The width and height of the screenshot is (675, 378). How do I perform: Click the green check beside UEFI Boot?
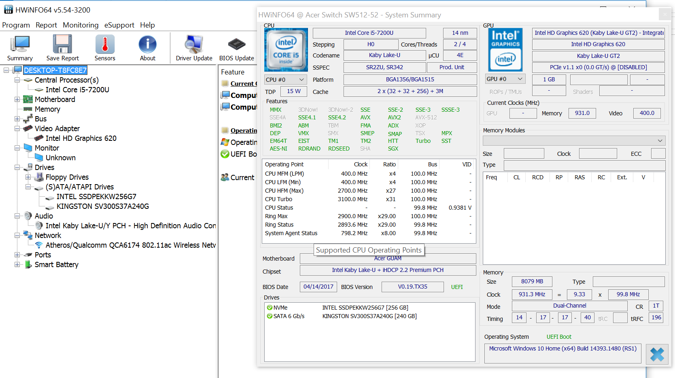pos(225,154)
